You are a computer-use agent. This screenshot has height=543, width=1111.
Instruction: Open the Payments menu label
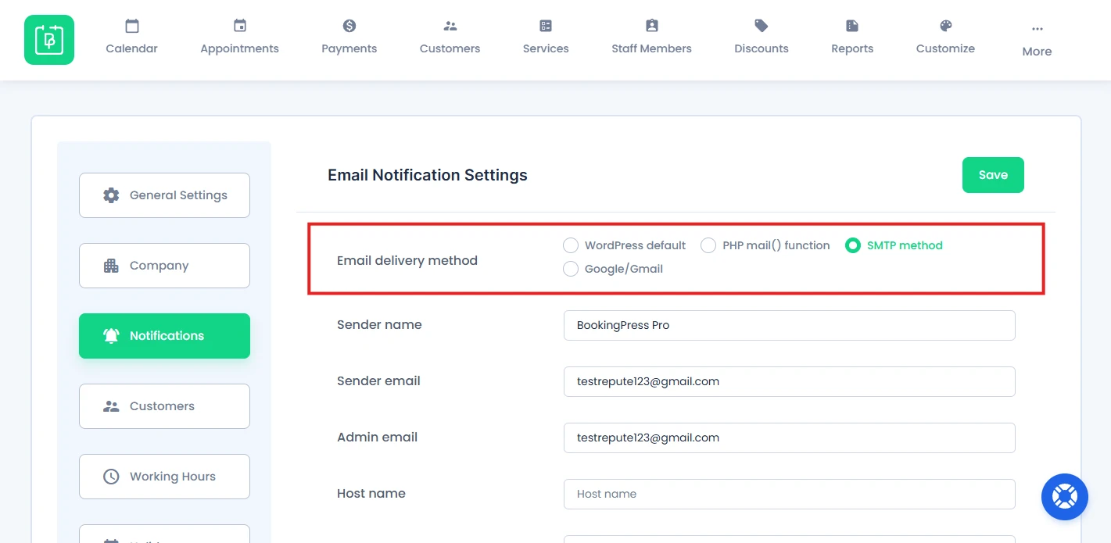tap(349, 48)
